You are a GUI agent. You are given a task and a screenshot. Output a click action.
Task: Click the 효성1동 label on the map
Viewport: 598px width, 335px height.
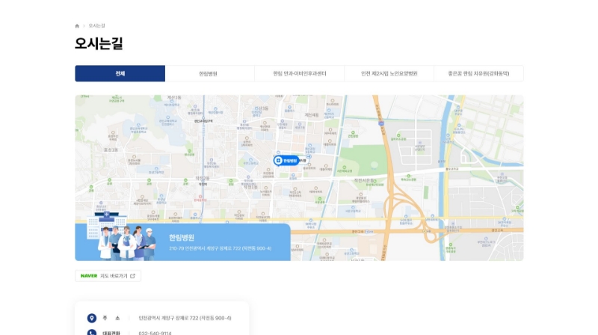tap(111, 150)
